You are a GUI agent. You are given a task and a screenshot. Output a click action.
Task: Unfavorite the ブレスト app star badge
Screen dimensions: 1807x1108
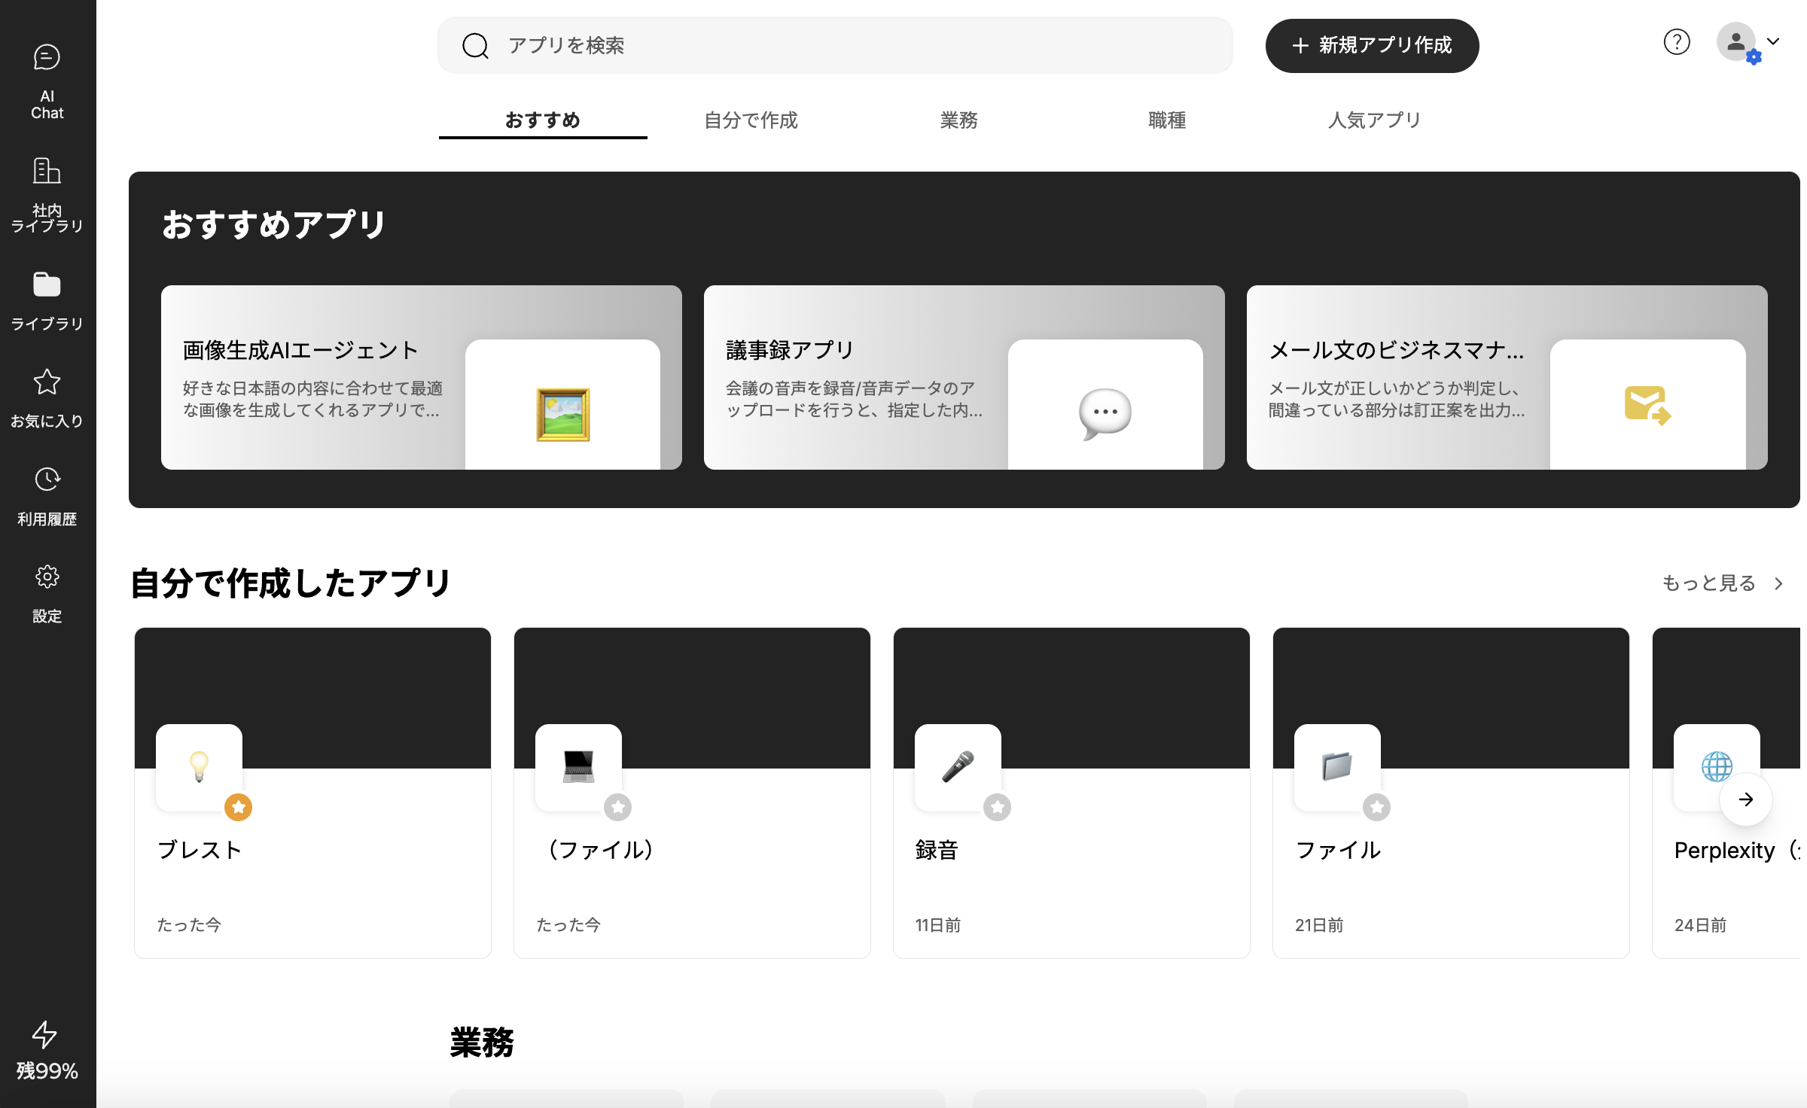point(238,808)
